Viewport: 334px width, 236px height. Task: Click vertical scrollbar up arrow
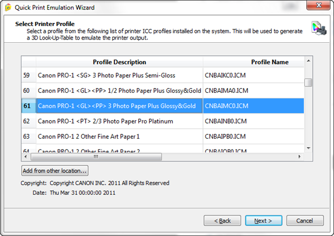pyautogui.click(x=308, y=61)
